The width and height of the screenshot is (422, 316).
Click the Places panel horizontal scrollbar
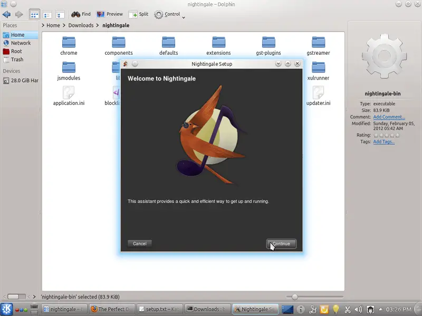(17, 297)
